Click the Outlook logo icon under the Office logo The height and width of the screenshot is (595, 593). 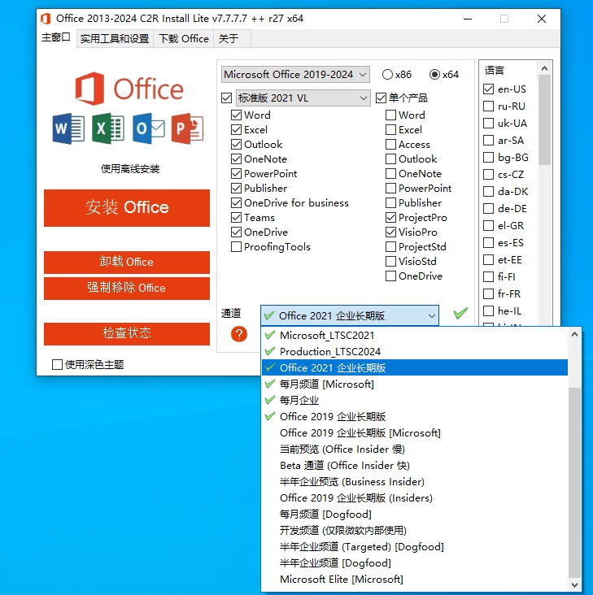point(148,128)
